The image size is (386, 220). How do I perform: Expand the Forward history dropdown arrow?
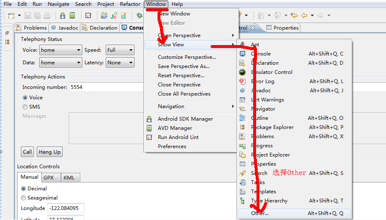point(329,15)
